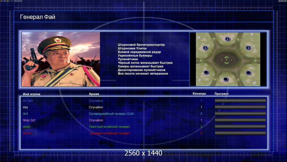This screenshot has width=287, height=162.
Task: Select player name Miqo 2x2
Action: pos(29,120)
